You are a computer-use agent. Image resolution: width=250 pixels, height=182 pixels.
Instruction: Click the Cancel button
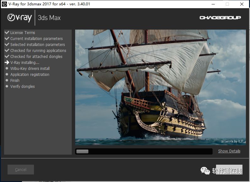[x=21, y=169]
